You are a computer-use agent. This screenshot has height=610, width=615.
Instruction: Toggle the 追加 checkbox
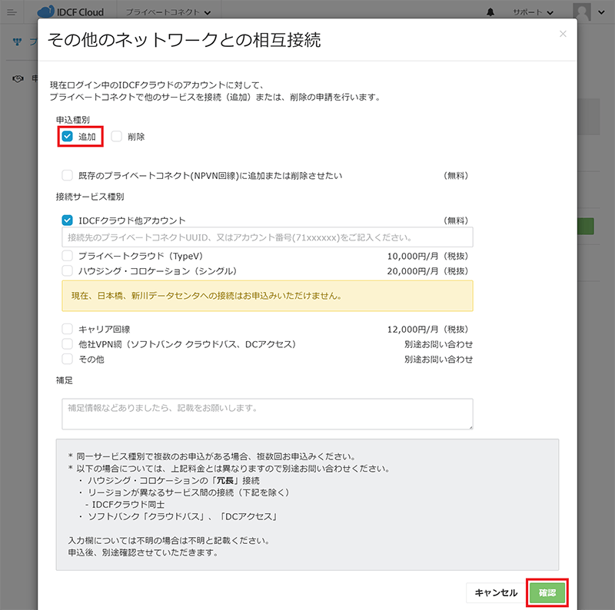[x=68, y=137]
